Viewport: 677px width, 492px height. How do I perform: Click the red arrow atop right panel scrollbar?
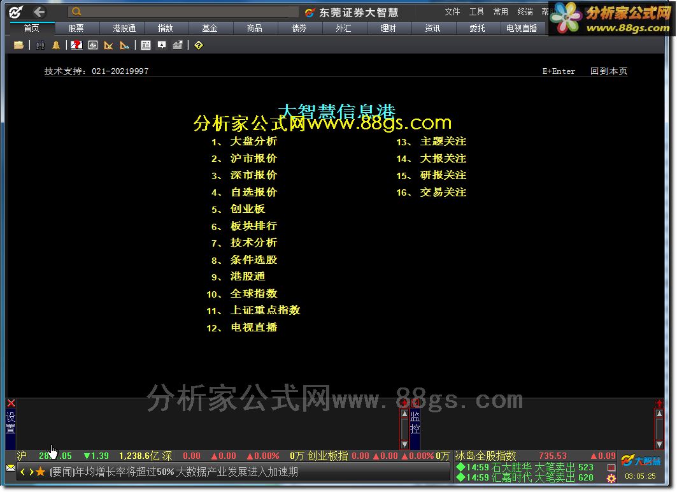(659, 403)
